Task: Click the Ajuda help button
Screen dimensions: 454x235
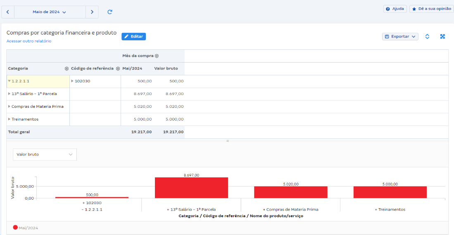Action: (x=395, y=9)
